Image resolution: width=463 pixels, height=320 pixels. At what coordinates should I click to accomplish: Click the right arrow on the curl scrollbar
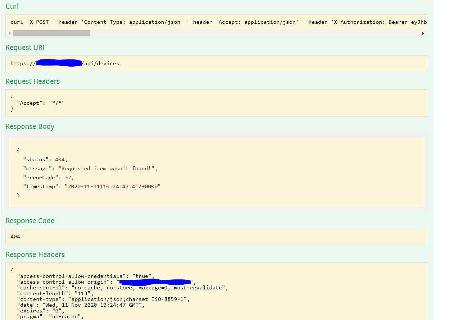click(x=423, y=33)
